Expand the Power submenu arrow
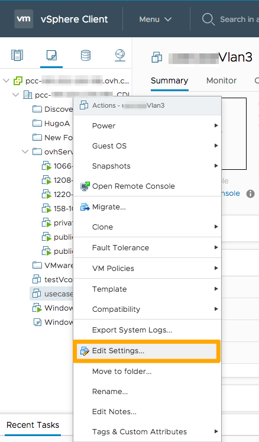The height and width of the screenshot is (442, 259). [216, 125]
